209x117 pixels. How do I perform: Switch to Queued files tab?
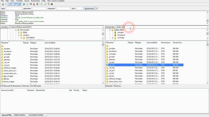[x=7, y=115]
